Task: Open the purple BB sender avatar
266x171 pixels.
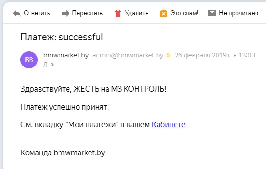Action: [29, 60]
